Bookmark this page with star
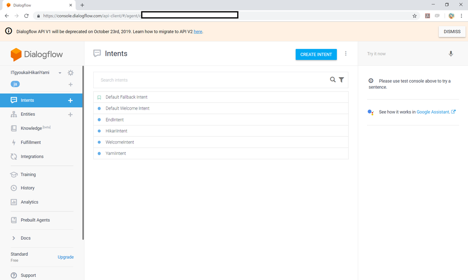 pos(415,16)
